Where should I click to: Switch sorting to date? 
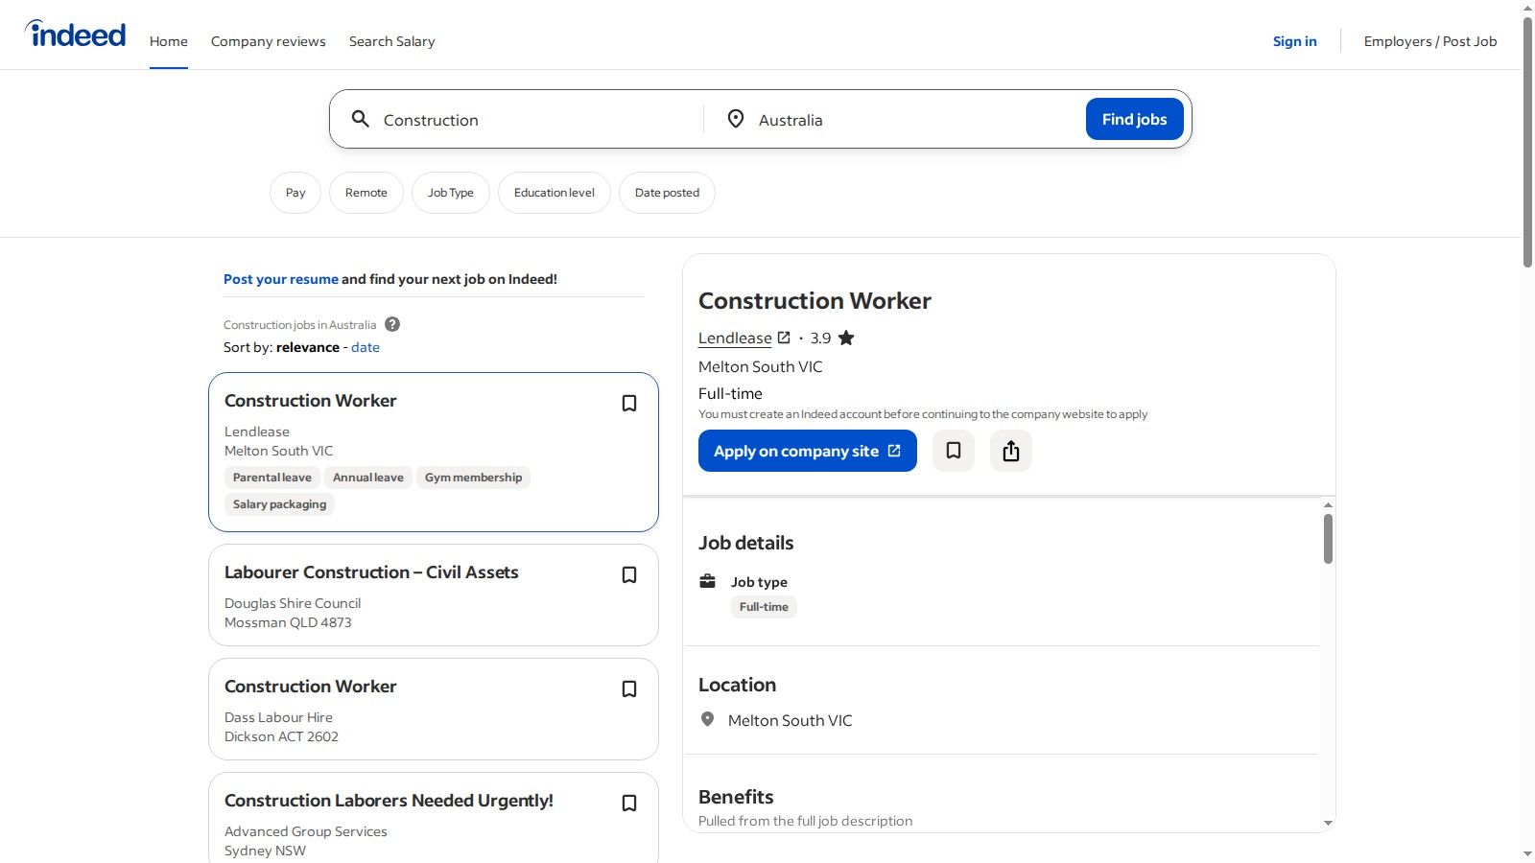pyautogui.click(x=365, y=347)
